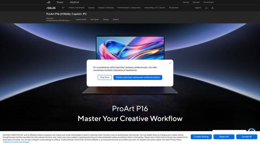Viewport: 260px width, 146px height.
Task: Switch to the Tech Specs tab
Action: [95, 19]
